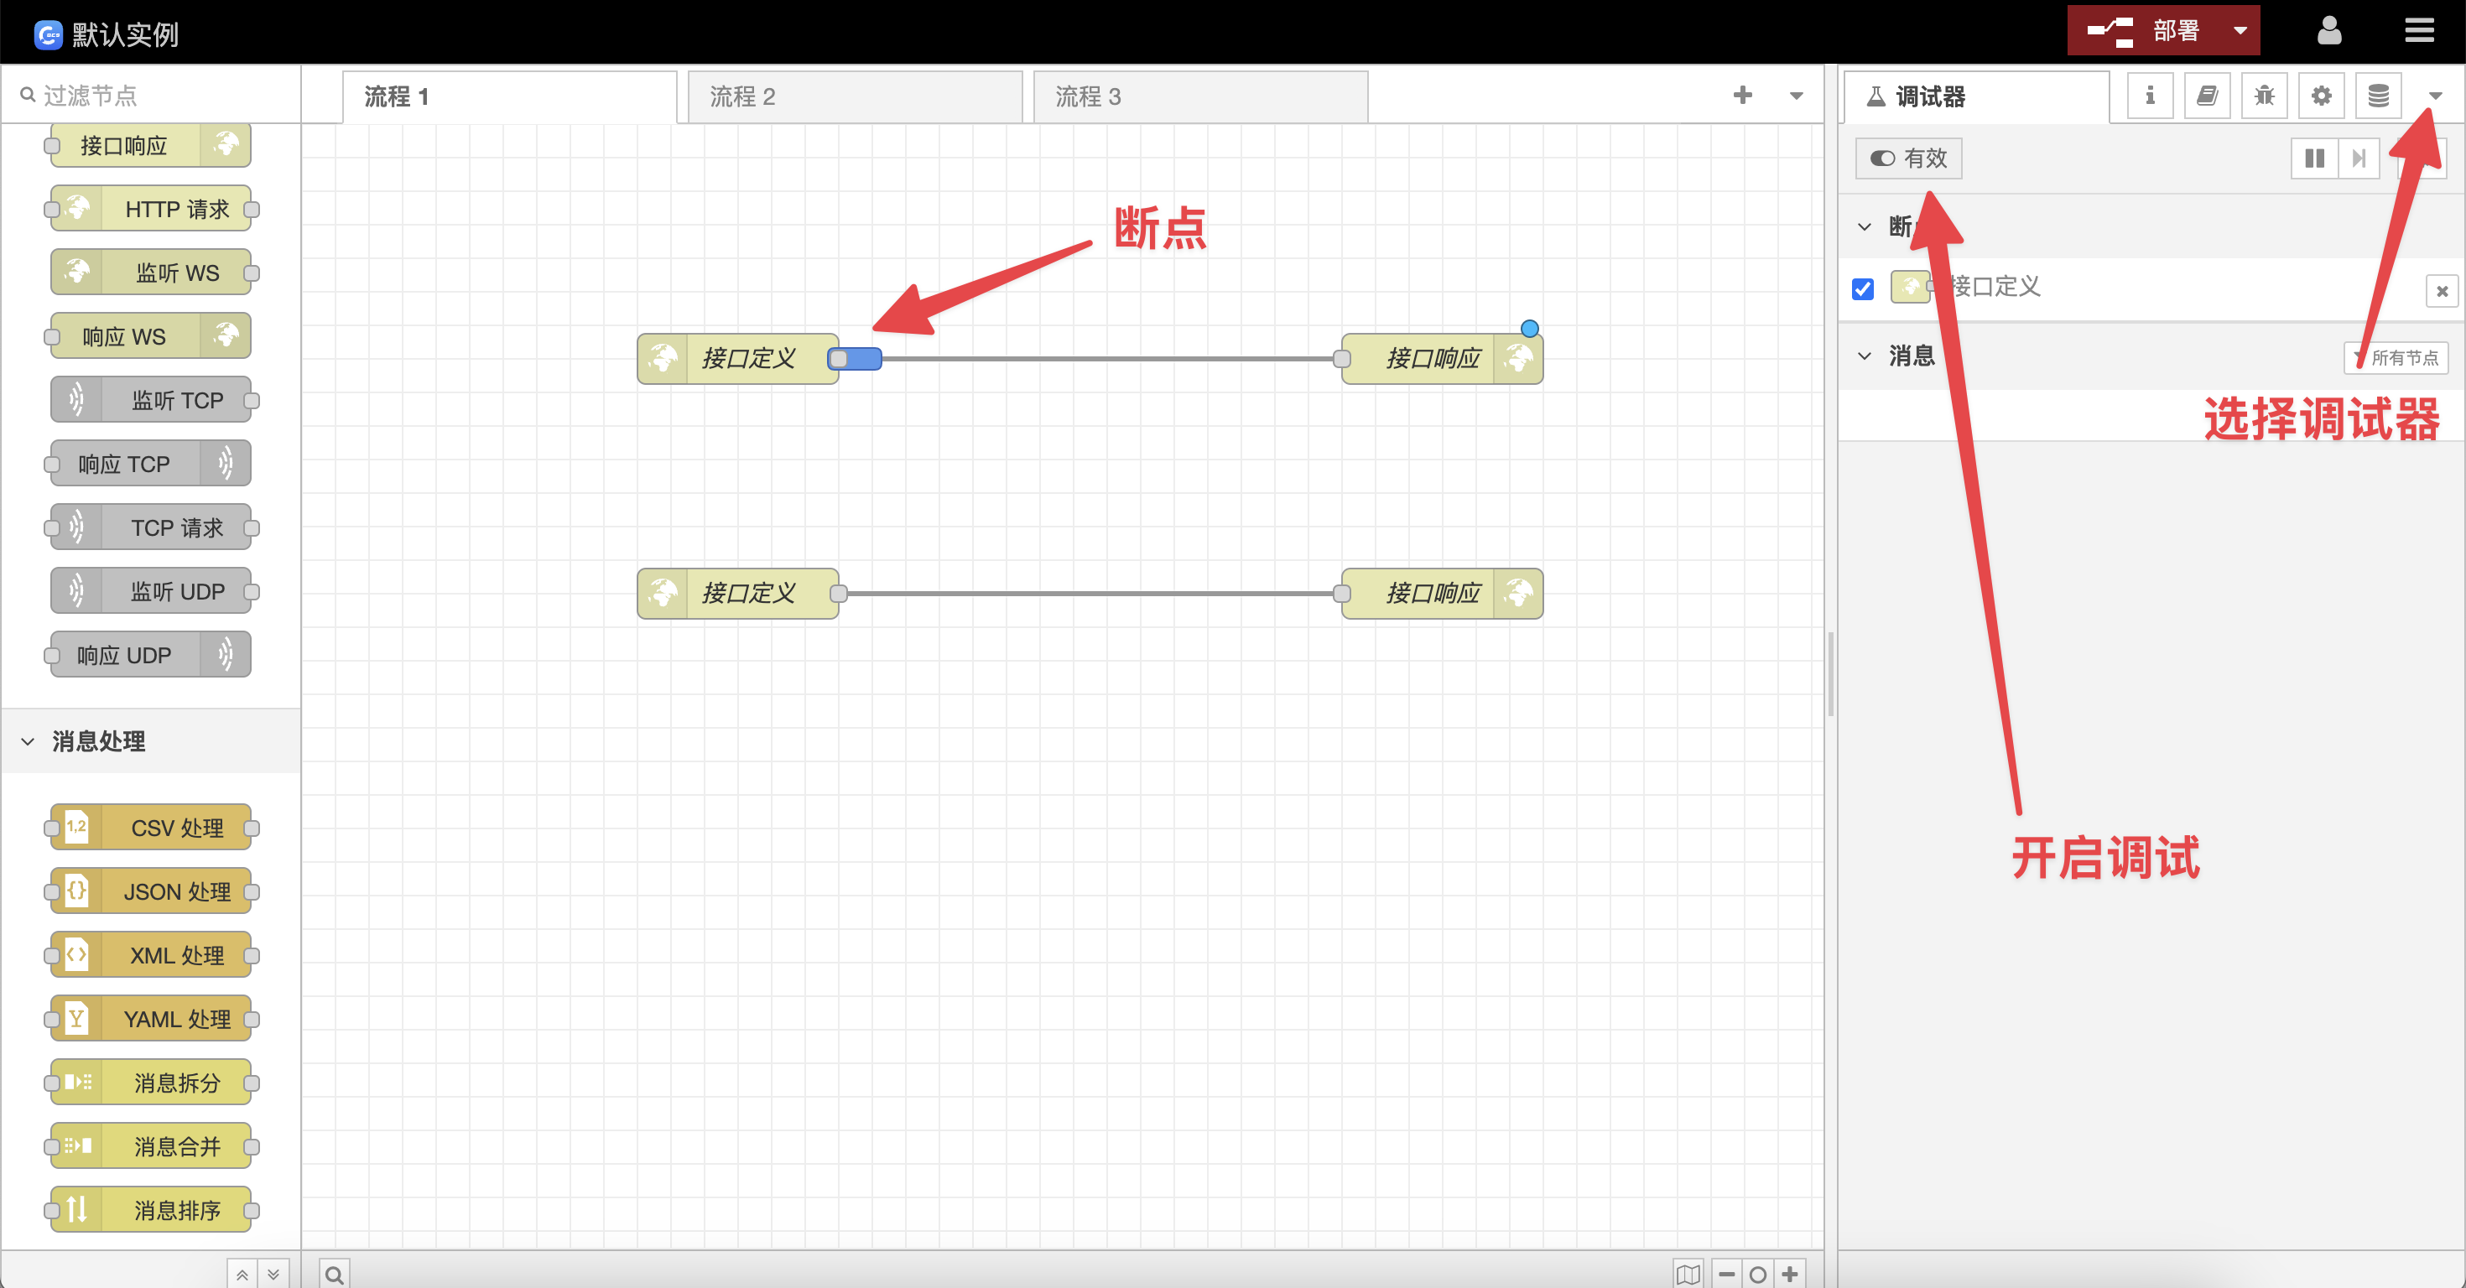Image resolution: width=2466 pixels, height=1288 pixels.
Task: Open the 部署 deploy options dropdown arrow
Action: pyautogui.click(x=2240, y=32)
